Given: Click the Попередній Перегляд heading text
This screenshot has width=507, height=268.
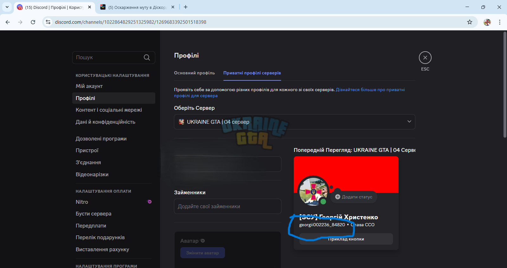Looking at the screenshot, I should point(355,150).
